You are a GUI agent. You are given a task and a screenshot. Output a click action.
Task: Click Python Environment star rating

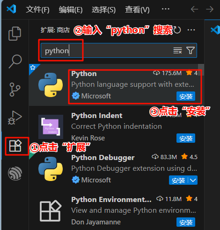click(191, 199)
